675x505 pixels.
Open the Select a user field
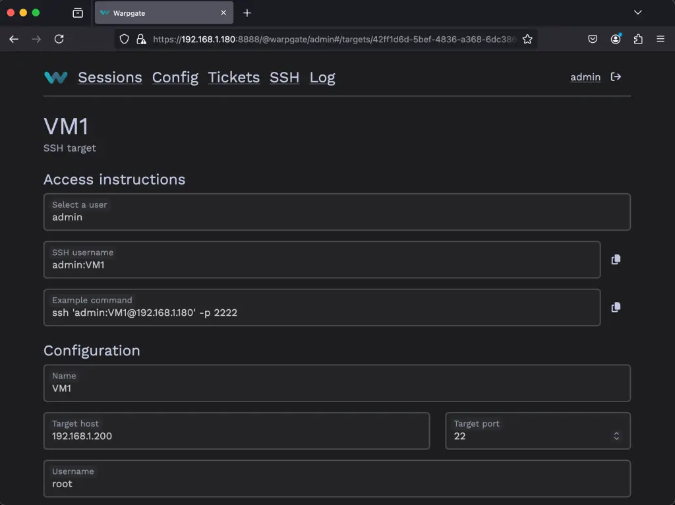[337, 212]
